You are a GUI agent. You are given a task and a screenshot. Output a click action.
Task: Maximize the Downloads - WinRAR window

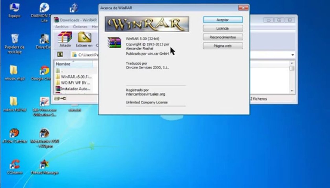pos(279,20)
